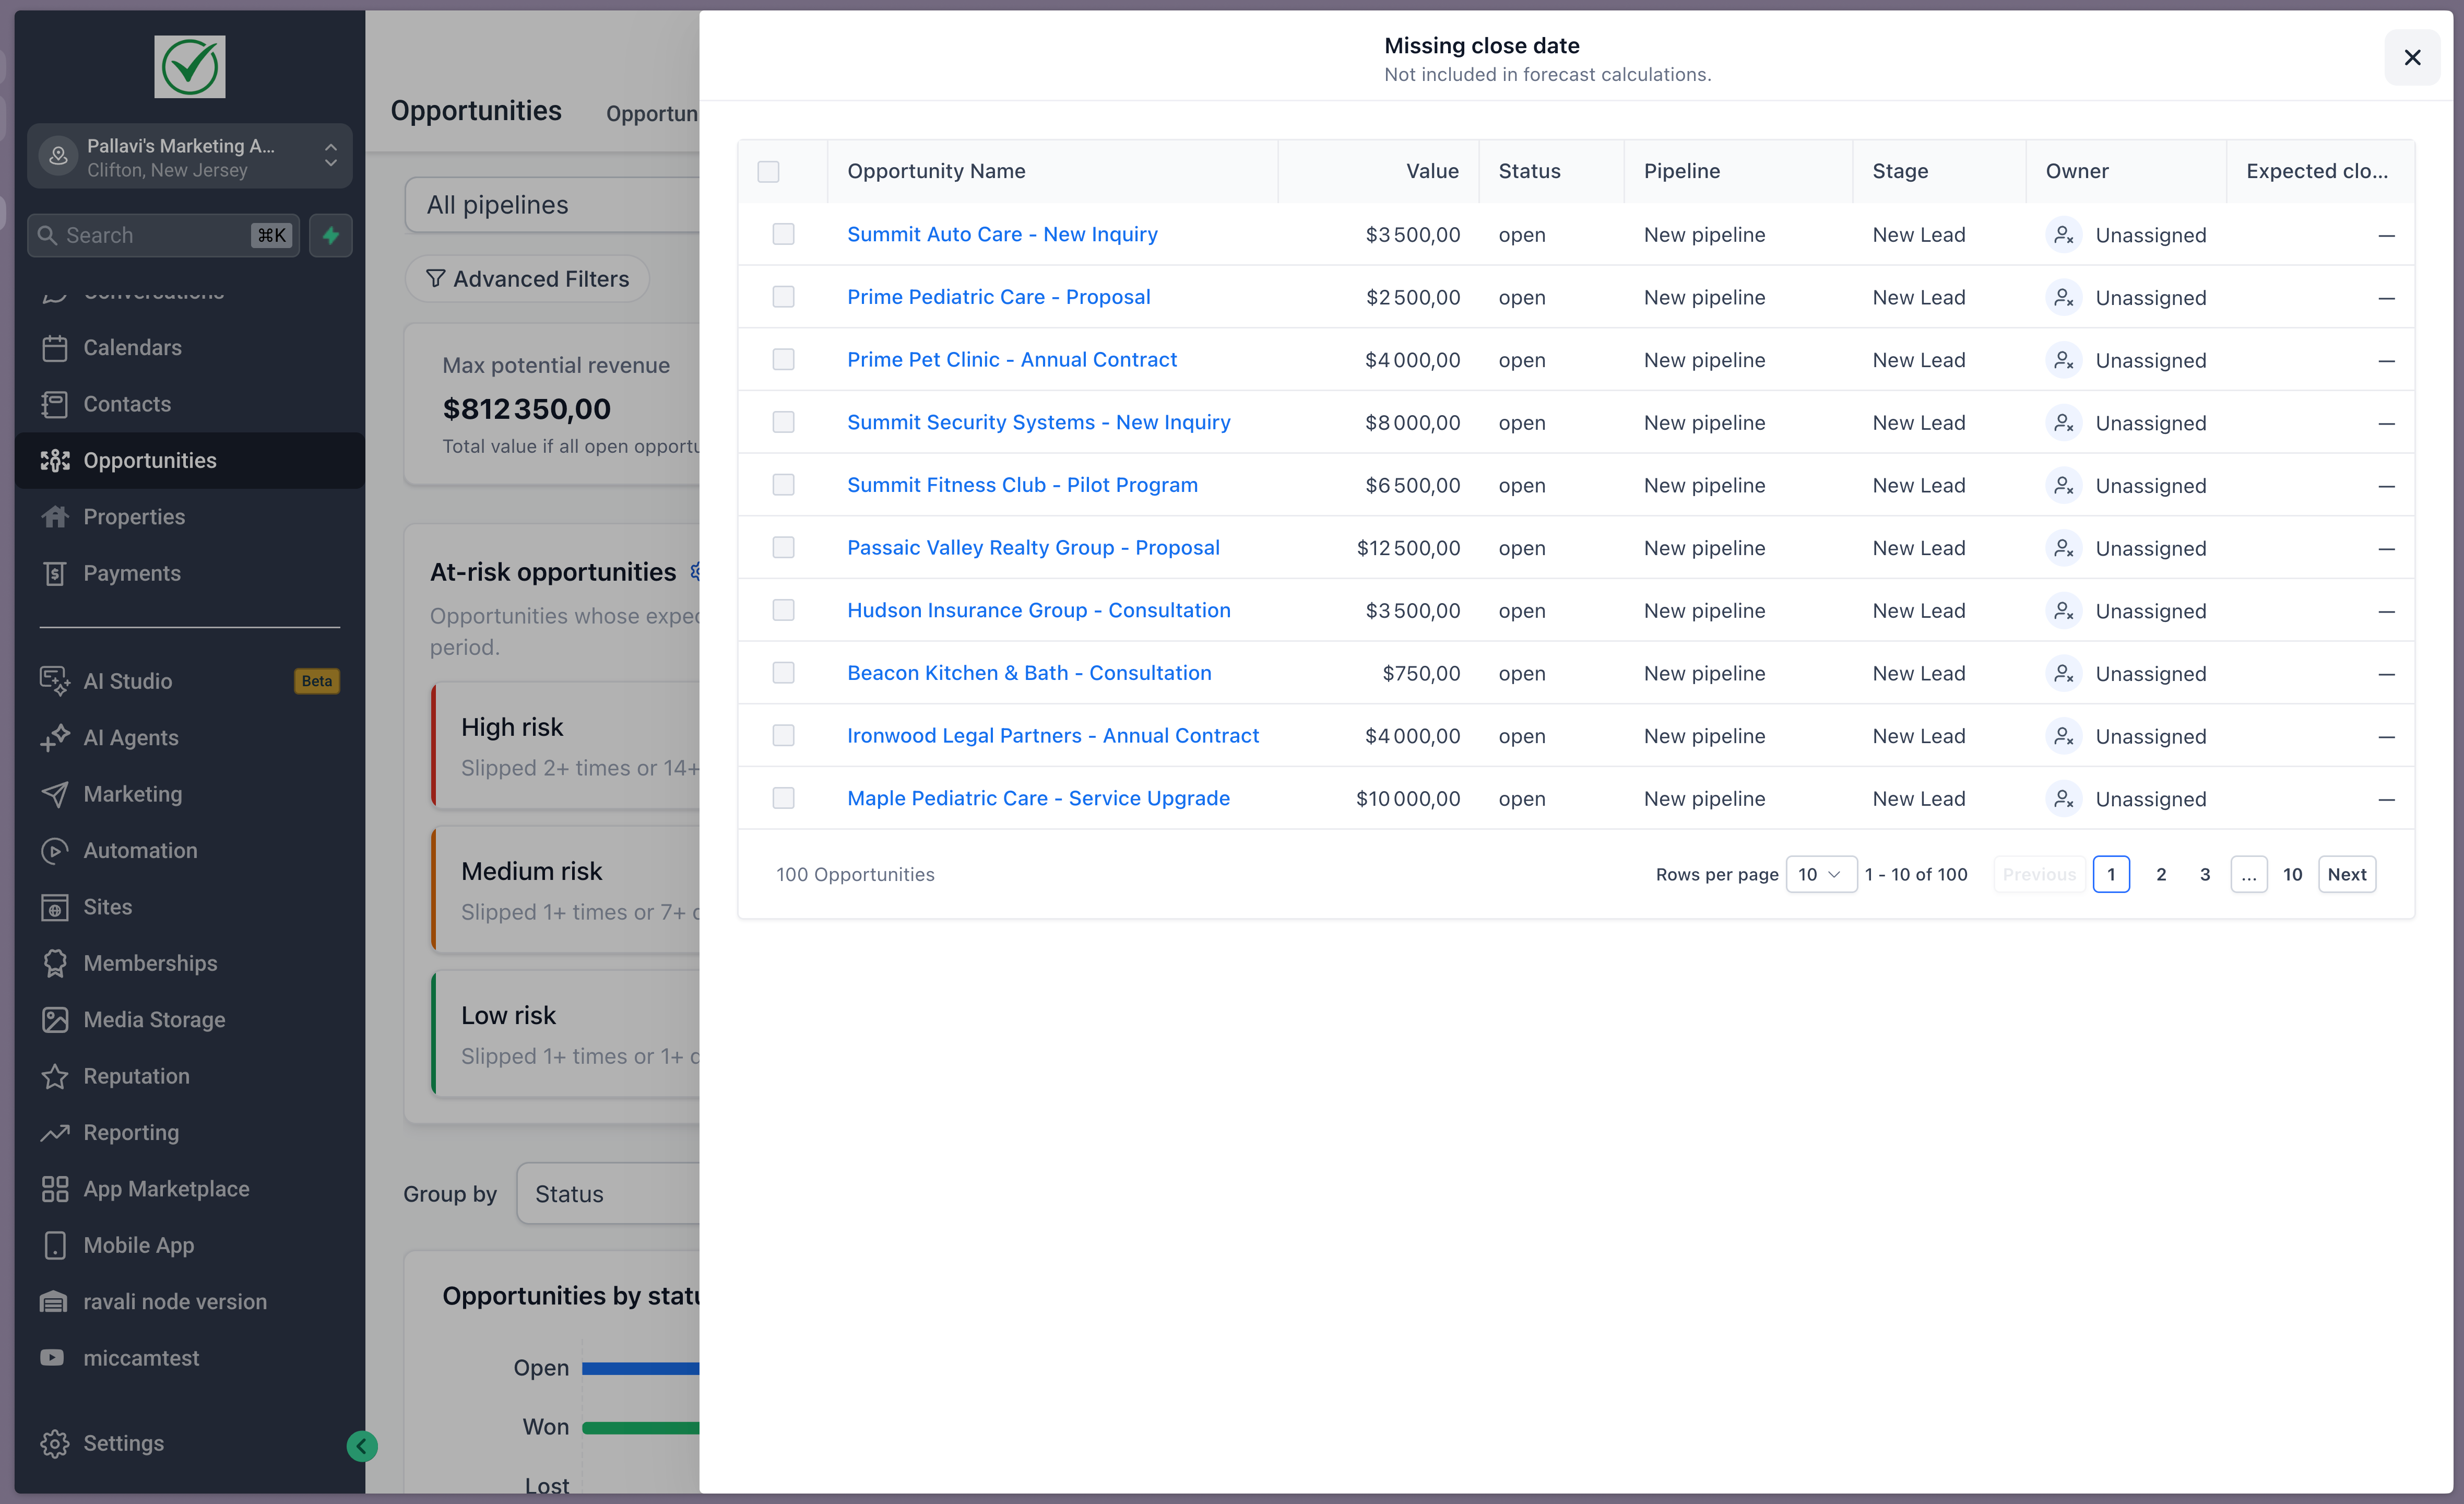Go to the next page of opportunities
2464x1504 pixels.
pos(2347,874)
